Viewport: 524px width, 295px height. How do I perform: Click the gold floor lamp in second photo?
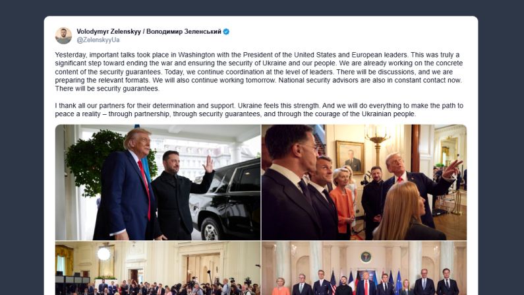coord(378,145)
